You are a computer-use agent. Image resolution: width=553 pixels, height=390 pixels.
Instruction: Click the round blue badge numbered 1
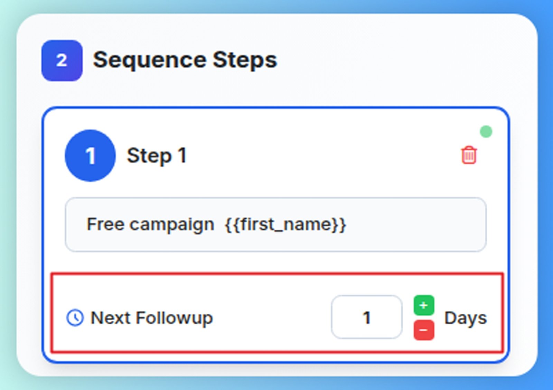pyautogui.click(x=90, y=155)
